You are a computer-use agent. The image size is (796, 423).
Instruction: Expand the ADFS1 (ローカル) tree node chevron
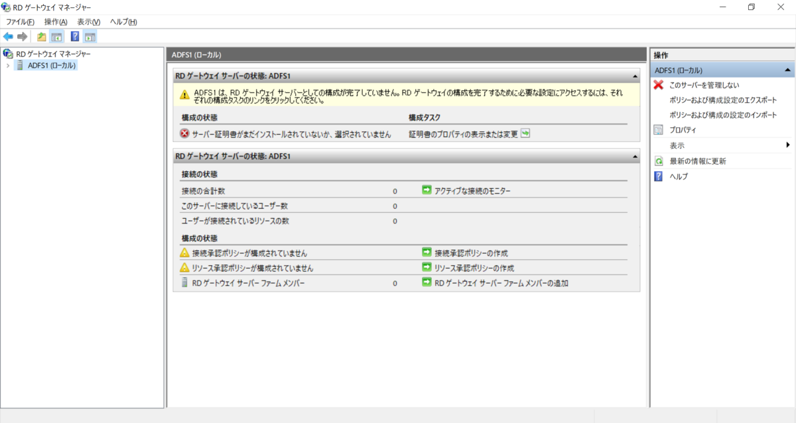tap(7, 66)
